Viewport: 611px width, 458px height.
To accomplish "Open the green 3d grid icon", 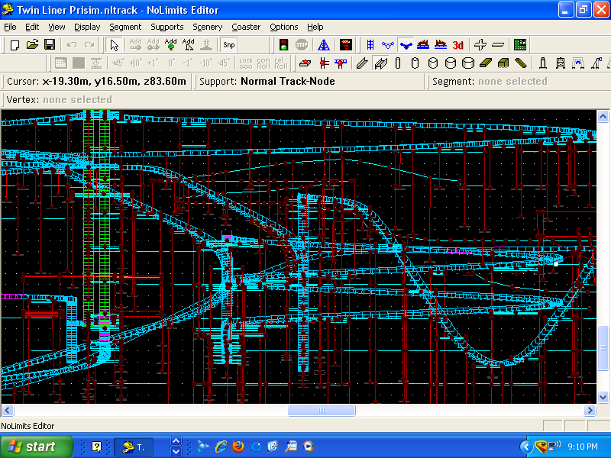I will pos(520,45).
